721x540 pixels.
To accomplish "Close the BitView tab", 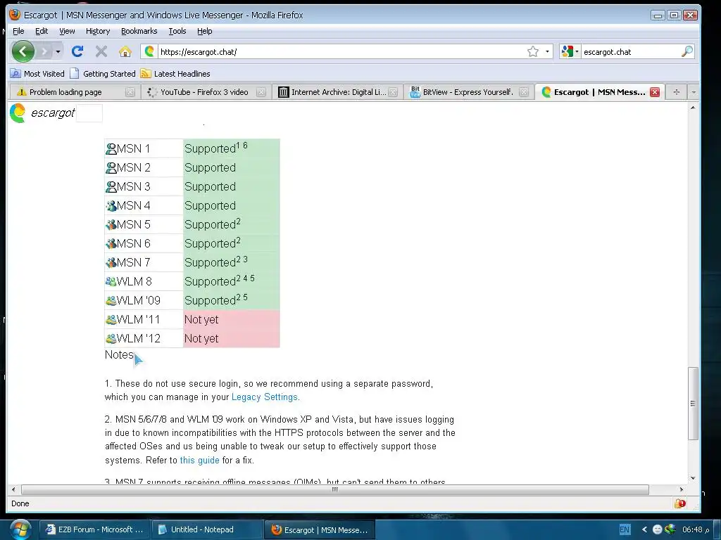I will tap(524, 92).
